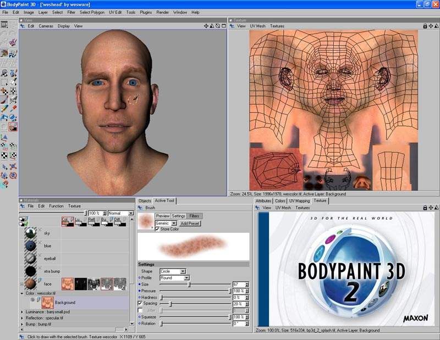Click the Filters button in Brush panel
Viewport: 440px width, 340px height.
(x=194, y=216)
